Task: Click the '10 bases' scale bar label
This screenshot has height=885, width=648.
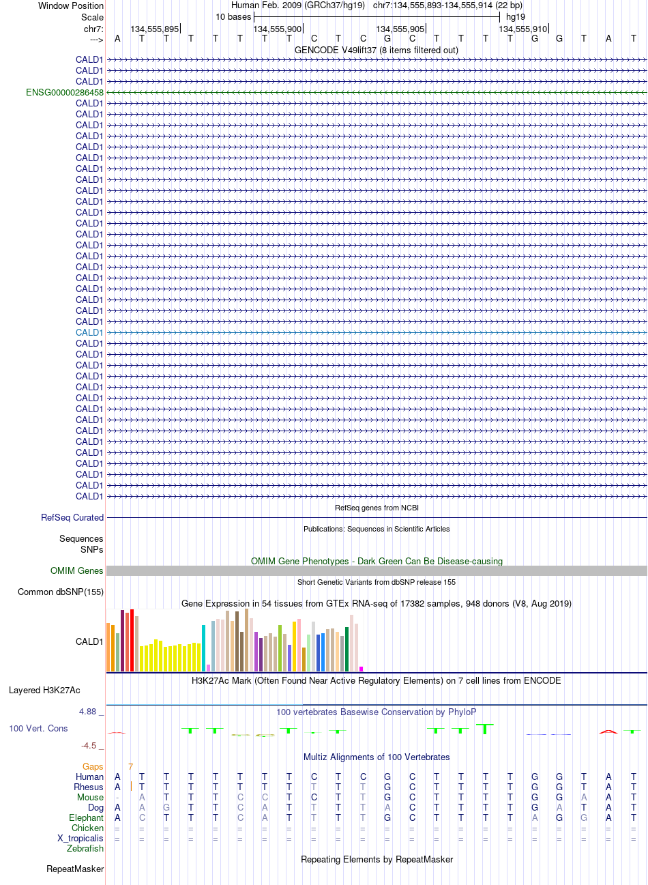Action: pos(233,16)
